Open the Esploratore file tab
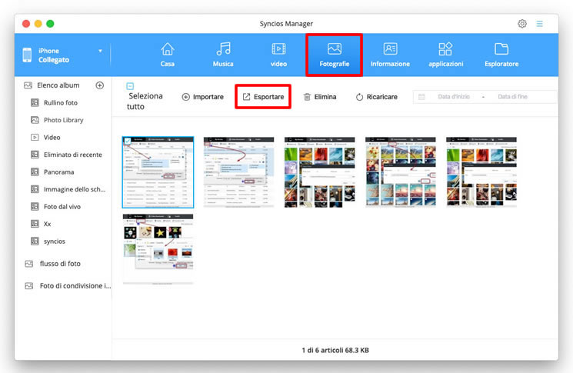This screenshot has width=573, height=373. click(x=501, y=55)
